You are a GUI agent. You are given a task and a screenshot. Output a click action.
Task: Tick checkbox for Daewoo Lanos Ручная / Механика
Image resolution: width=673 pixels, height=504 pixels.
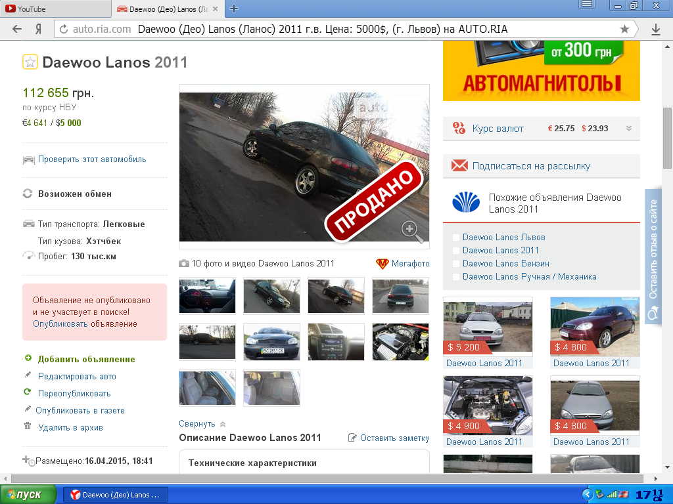tap(456, 277)
